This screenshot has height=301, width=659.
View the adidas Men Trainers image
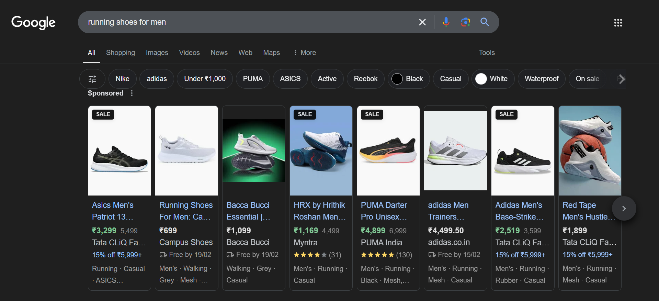(x=455, y=151)
